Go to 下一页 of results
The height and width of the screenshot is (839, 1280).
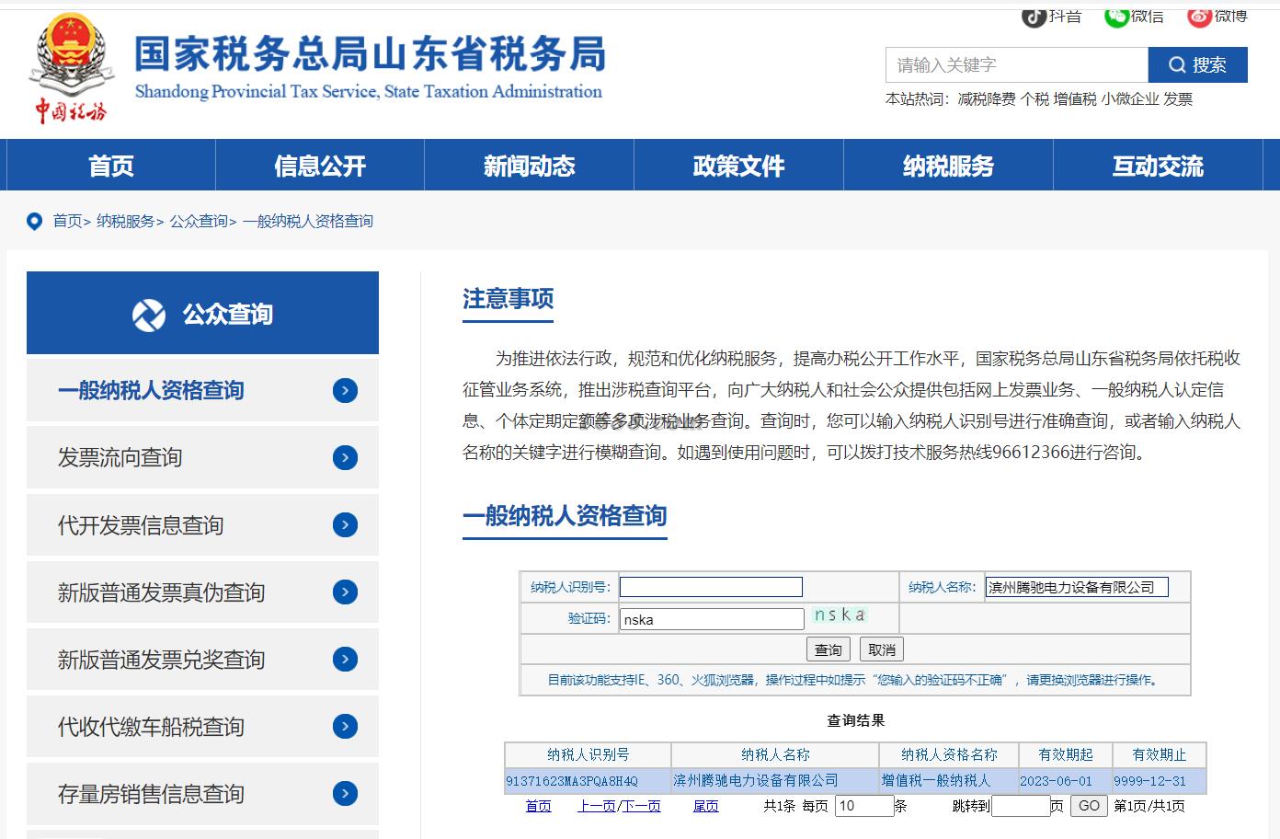(642, 806)
